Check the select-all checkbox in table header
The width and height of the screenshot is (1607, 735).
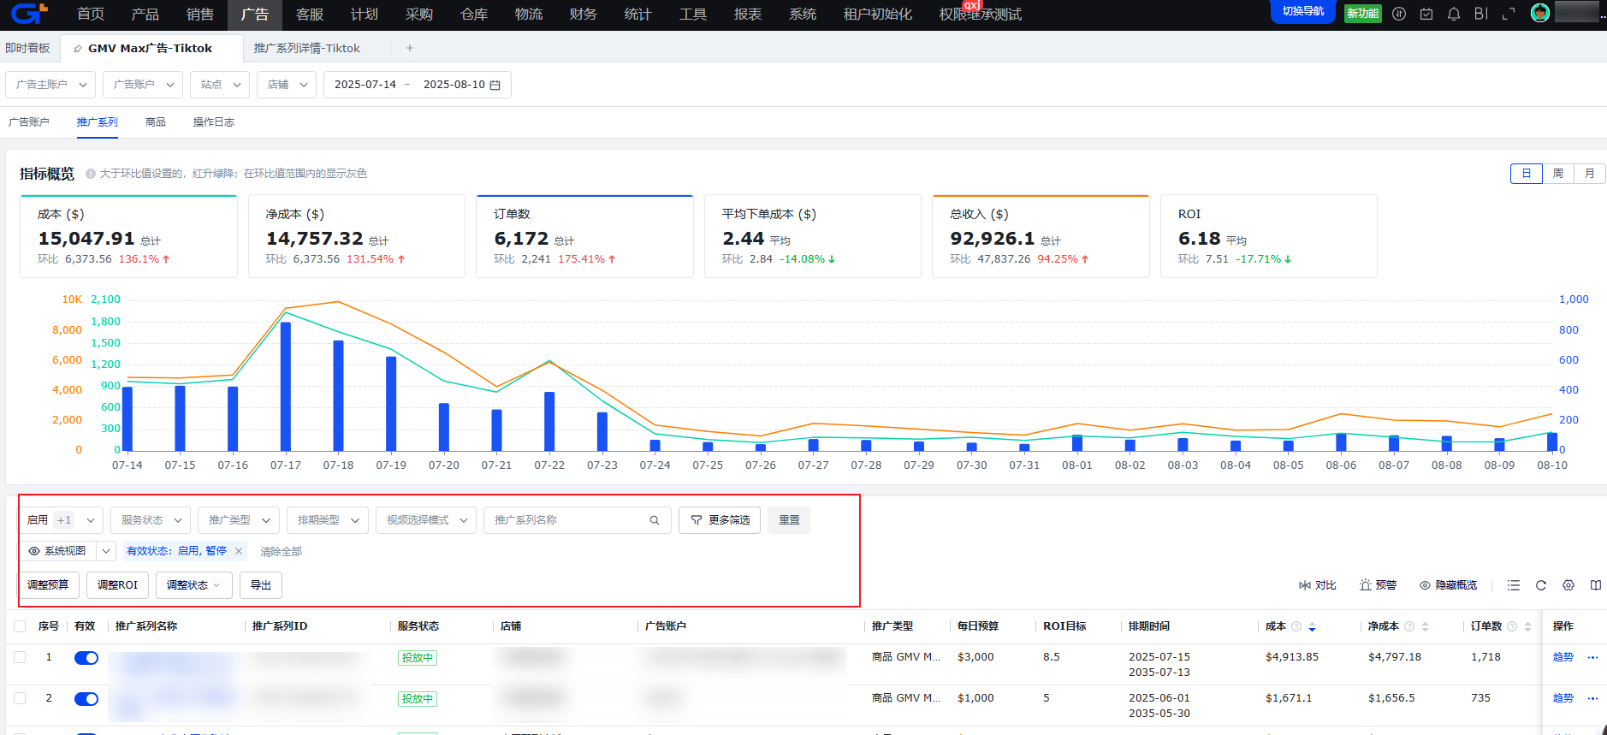tap(20, 626)
